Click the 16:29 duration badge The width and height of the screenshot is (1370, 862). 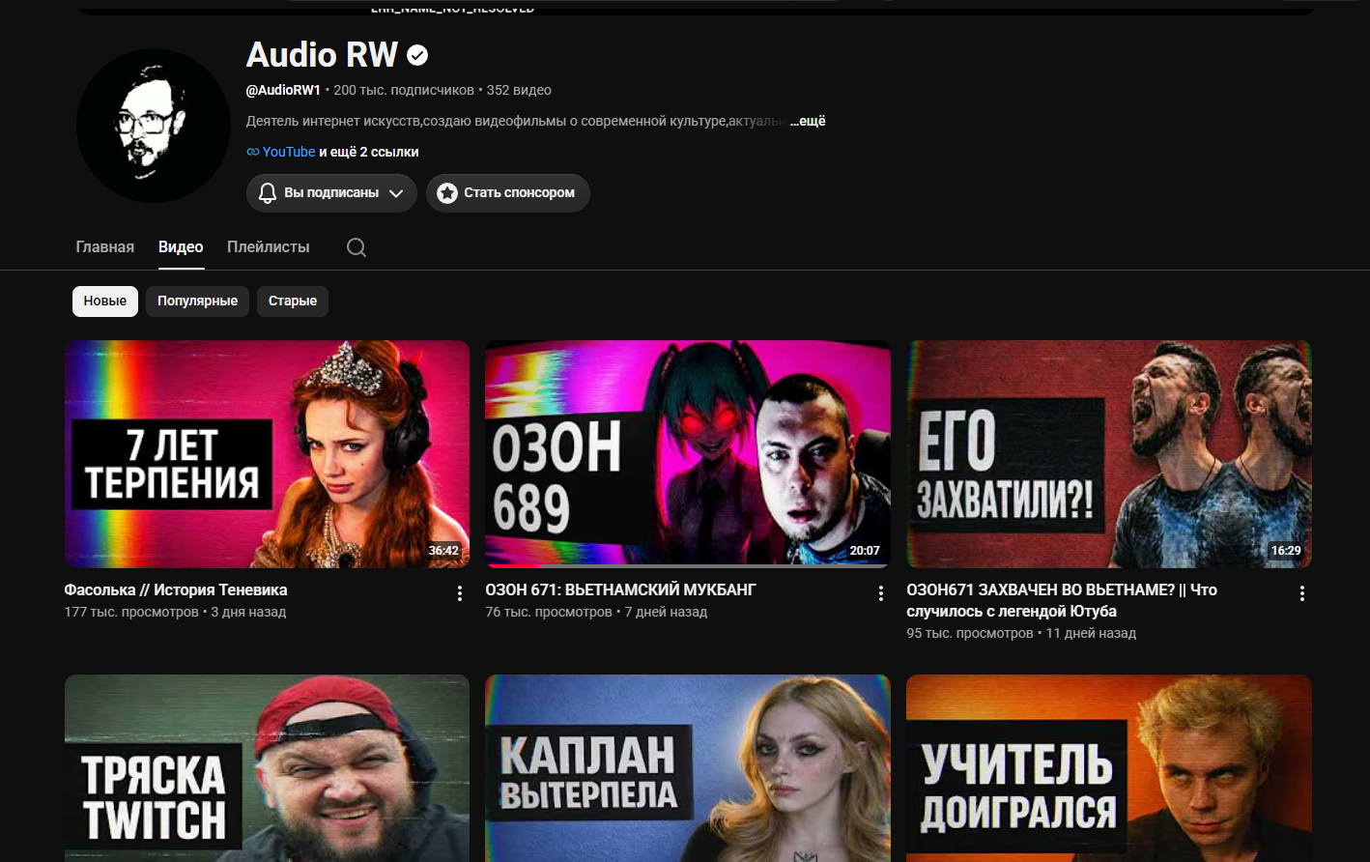(x=1286, y=551)
